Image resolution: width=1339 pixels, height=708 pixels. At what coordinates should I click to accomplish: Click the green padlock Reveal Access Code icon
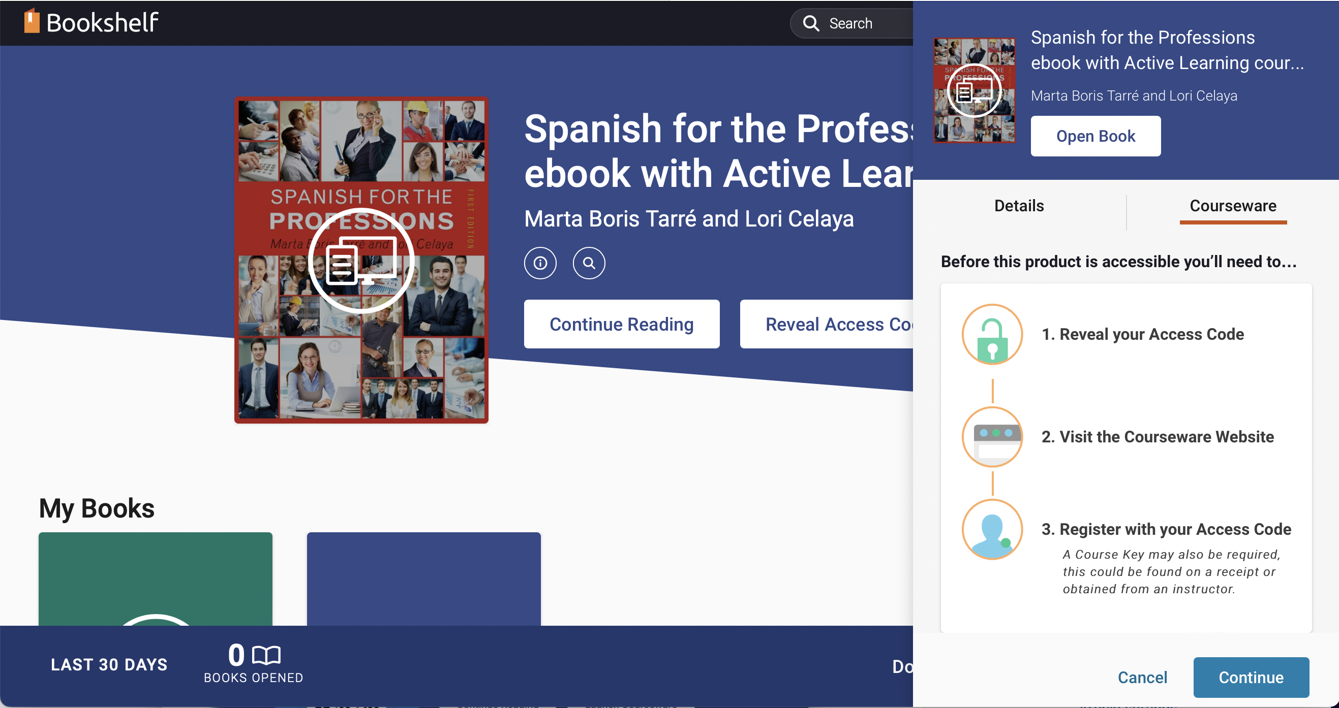(x=992, y=334)
